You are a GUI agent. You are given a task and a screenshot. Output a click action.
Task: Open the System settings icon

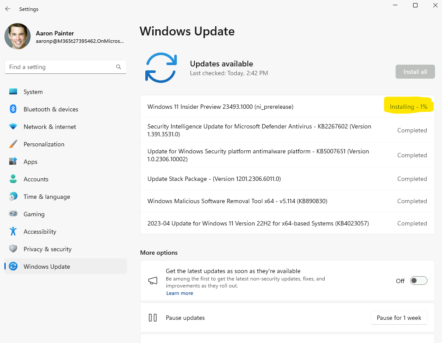[x=13, y=91]
